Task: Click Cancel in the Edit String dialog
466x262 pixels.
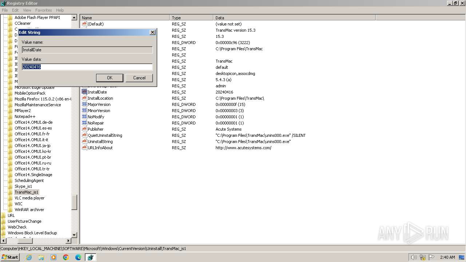Action: 139,78
